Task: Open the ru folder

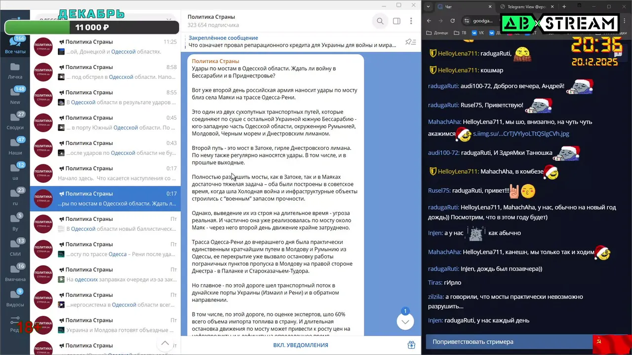Action: tap(15, 197)
